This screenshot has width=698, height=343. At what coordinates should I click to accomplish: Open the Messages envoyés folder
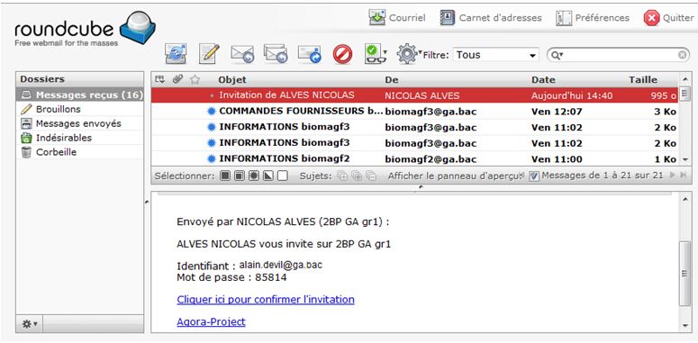80,123
